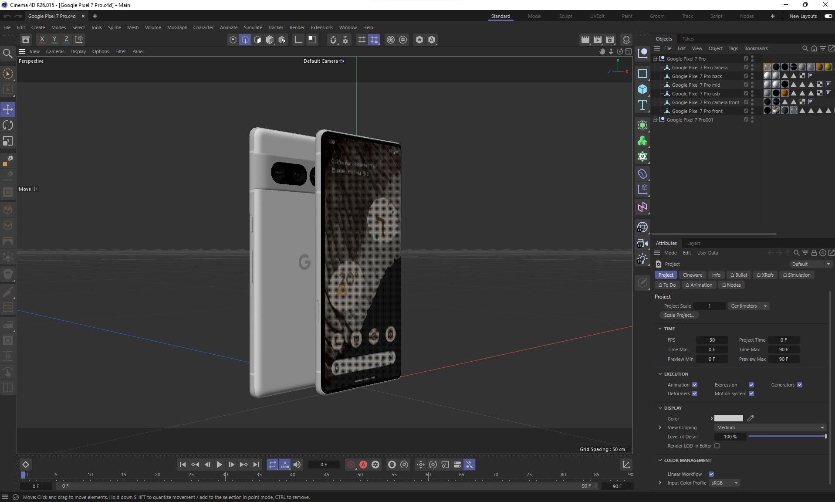Toggle Linear Workflow checkbox
Viewport: 835px width, 502px height.
[x=711, y=474]
